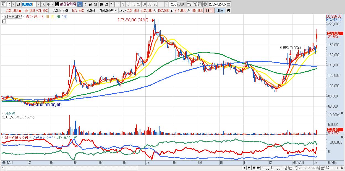Click the playback speed slider handle
345x171 pixels.
(271, 167)
